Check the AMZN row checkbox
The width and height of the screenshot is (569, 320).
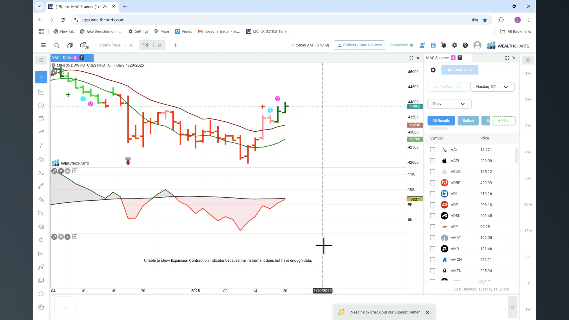click(x=432, y=271)
